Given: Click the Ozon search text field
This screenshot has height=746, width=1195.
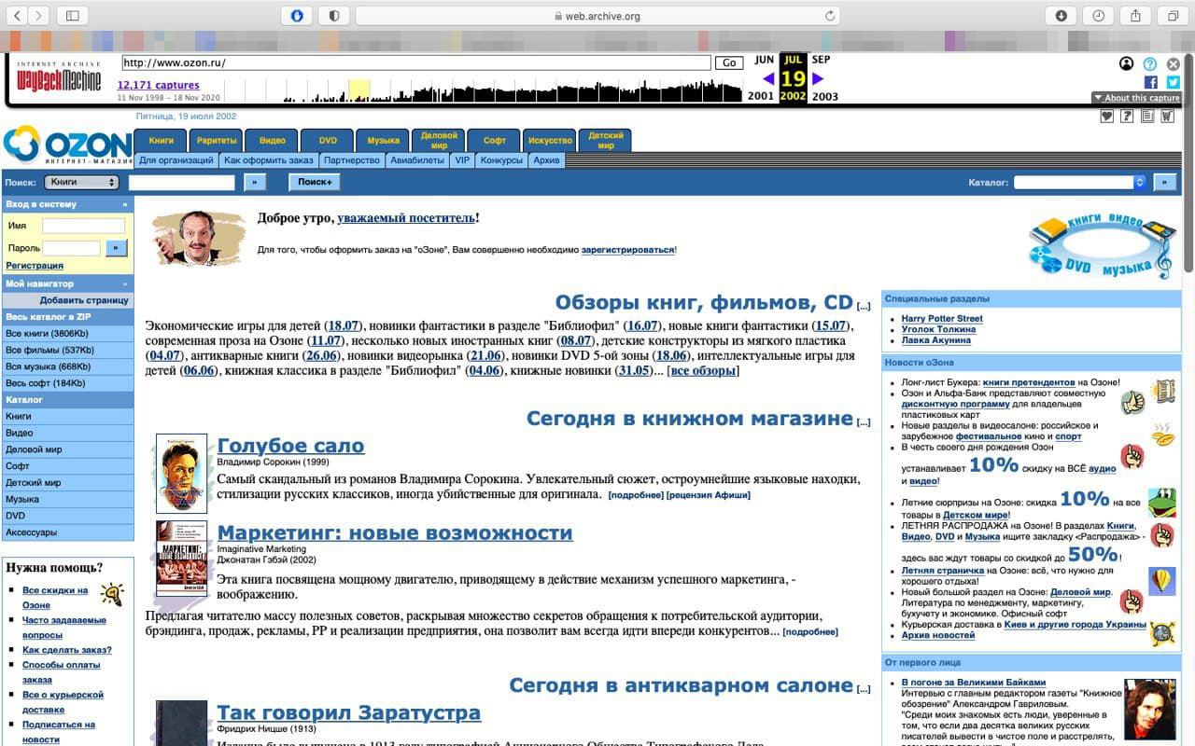Looking at the screenshot, I should pyautogui.click(x=182, y=182).
